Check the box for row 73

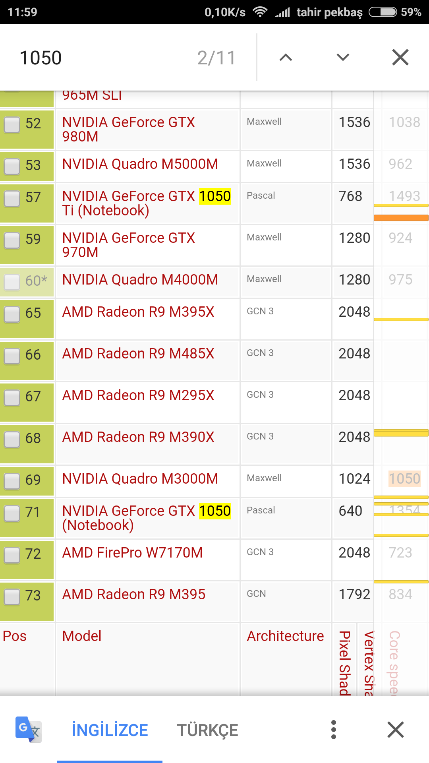[12, 597]
